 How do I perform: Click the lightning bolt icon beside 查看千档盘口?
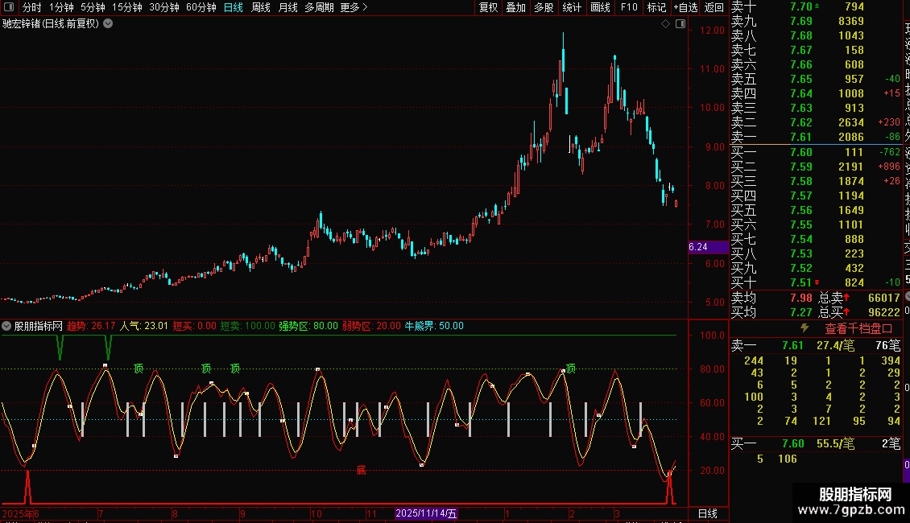[x=805, y=328]
